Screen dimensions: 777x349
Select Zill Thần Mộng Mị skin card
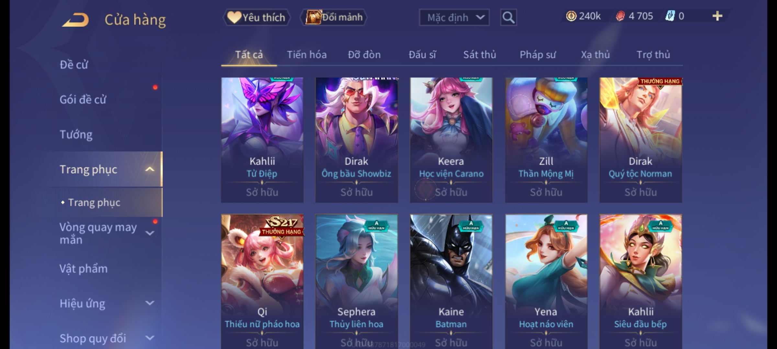tap(546, 140)
